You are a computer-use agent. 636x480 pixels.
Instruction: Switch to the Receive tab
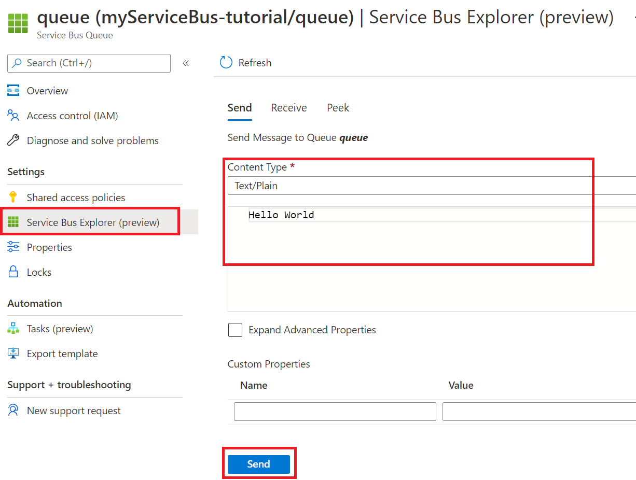point(288,107)
